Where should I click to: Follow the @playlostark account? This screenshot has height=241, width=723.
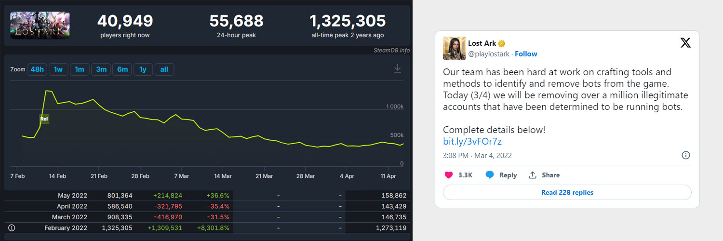pyautogui.click(x=526, y=54)
